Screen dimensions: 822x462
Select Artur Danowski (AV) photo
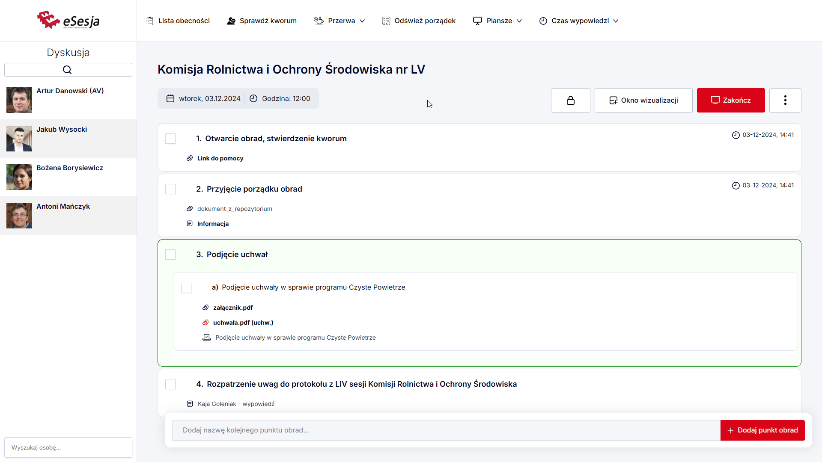(19, 100)
